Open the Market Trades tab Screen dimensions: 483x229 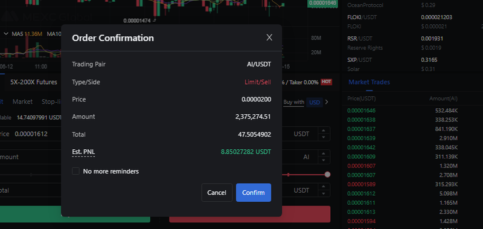coord(369,82)
